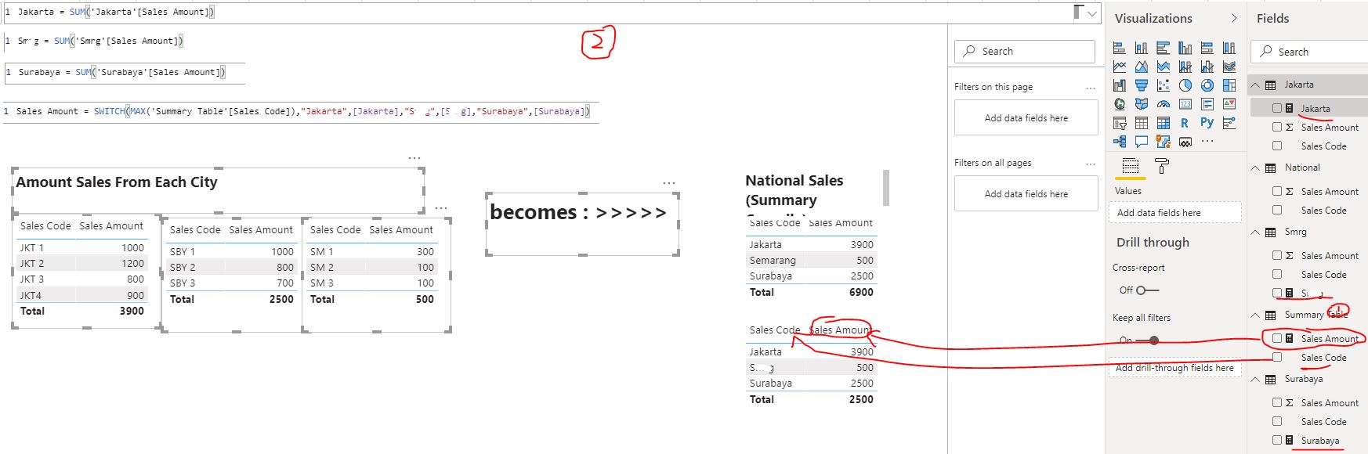
Task: Select the JKT 1 row cell
Action: pyautogui.click(x=31, y=247)
